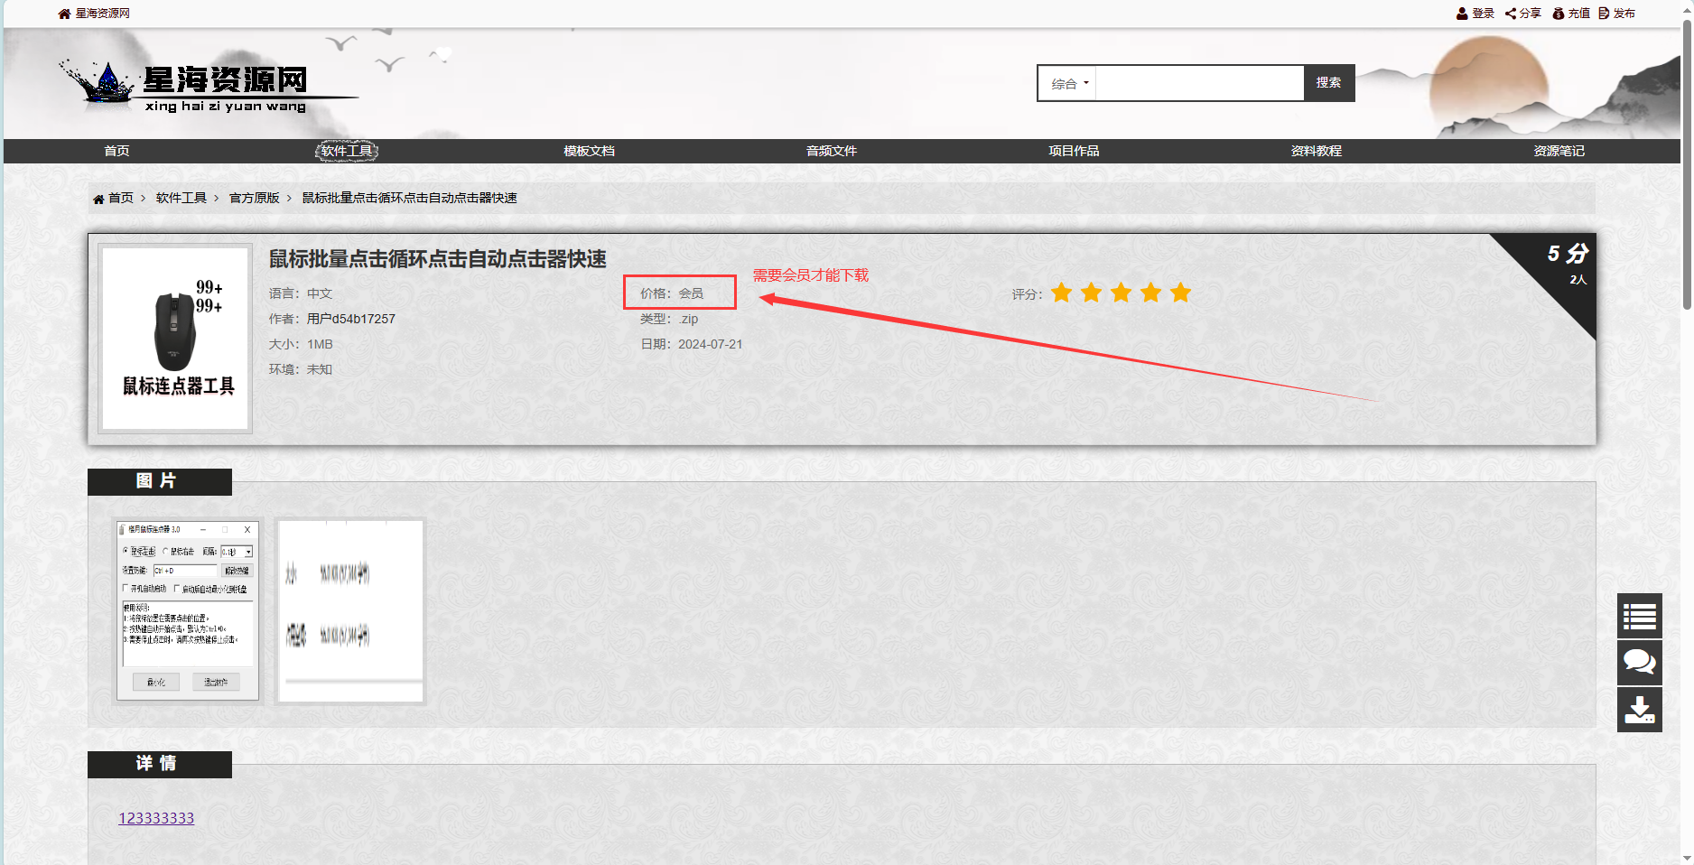Click the share icon in top bar
This screenshot has height=865, width=1694.
1511,14
